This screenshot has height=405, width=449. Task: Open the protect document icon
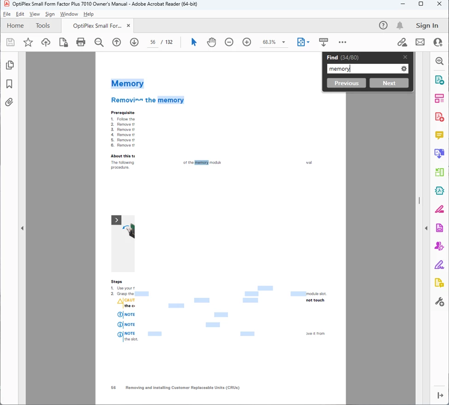tap(63, 42)
